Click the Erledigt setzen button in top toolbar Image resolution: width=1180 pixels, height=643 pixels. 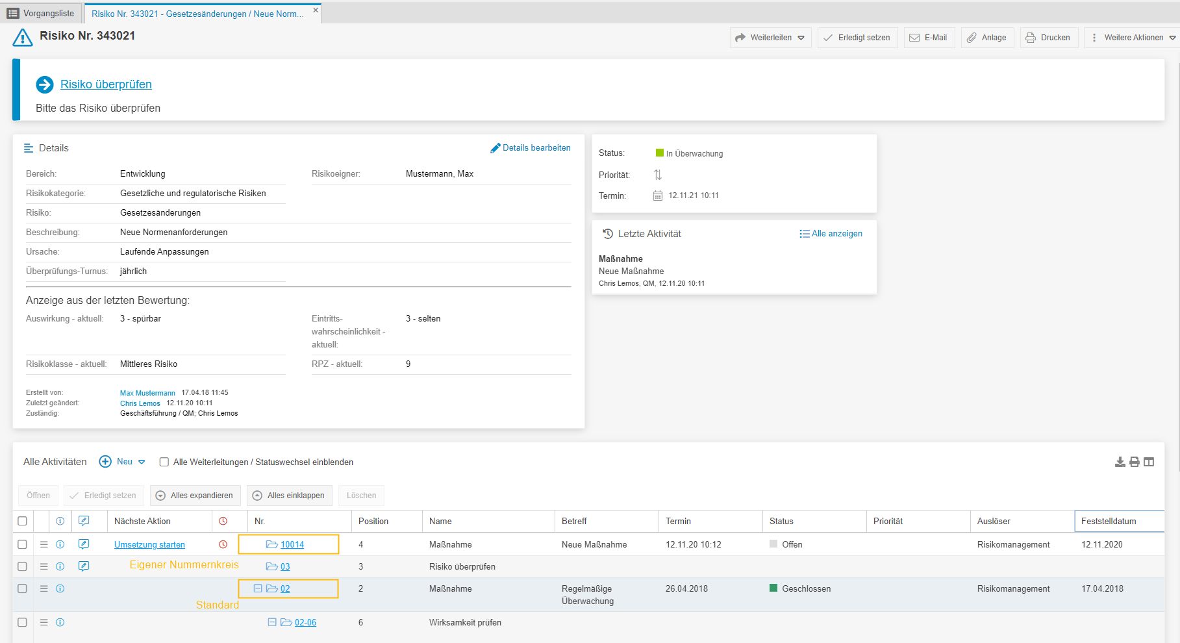[x=857, y=38]
